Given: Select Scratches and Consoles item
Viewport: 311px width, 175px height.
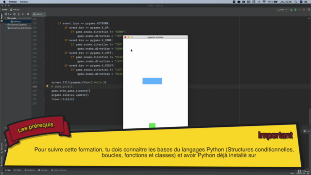Looking at the screenshot, I should click(19, 28).
